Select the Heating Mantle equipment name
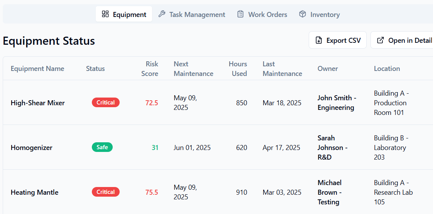This screenshot has height=214, width=433. [34, 192]
